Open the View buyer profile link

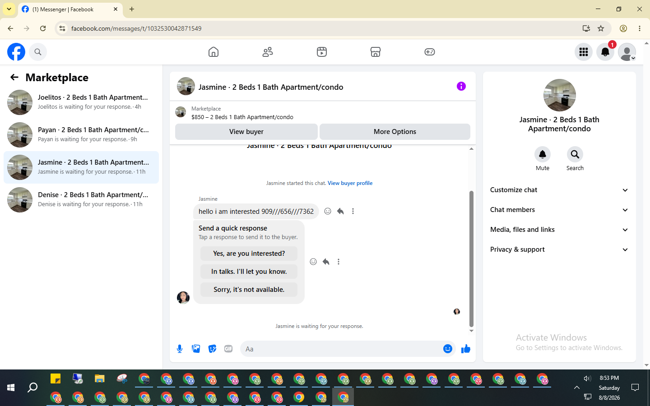tap(350, 183)
